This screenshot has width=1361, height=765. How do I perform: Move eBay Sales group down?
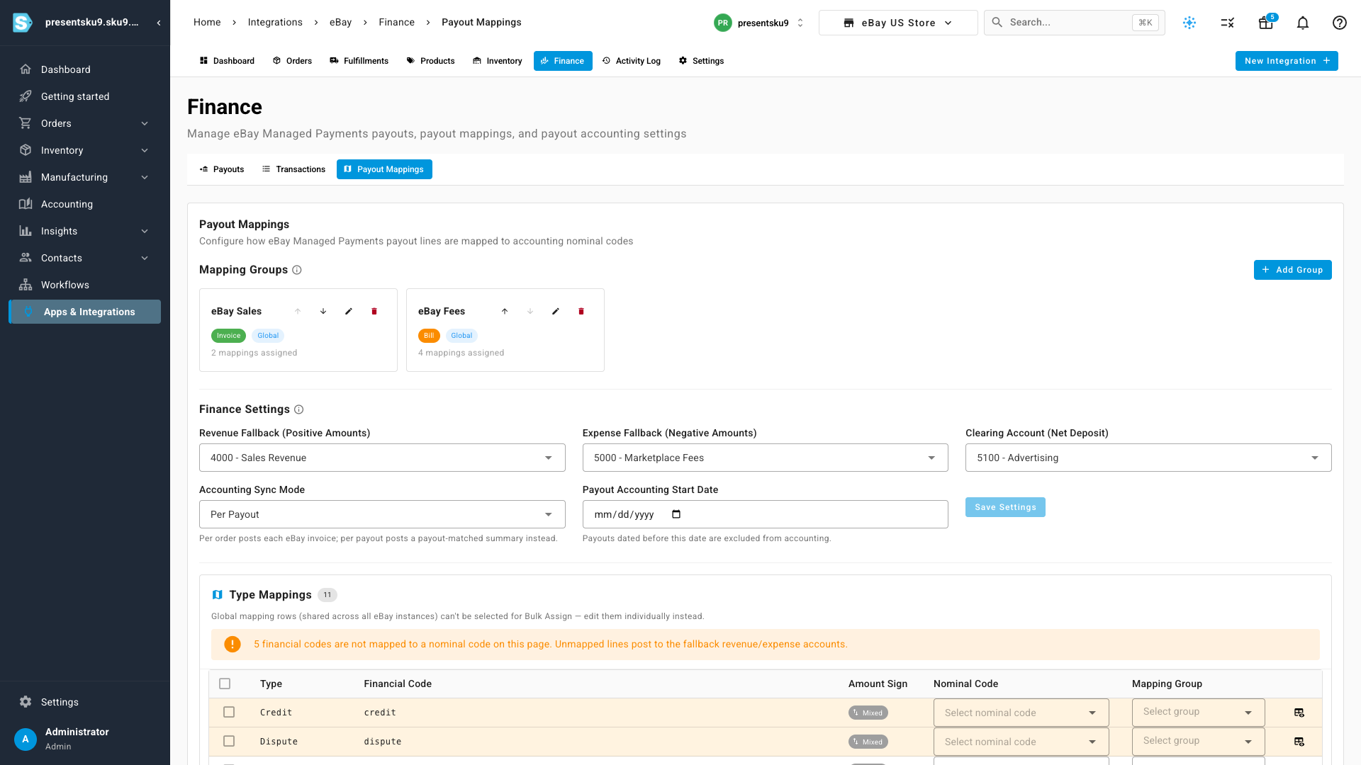[x=323, y=312]
